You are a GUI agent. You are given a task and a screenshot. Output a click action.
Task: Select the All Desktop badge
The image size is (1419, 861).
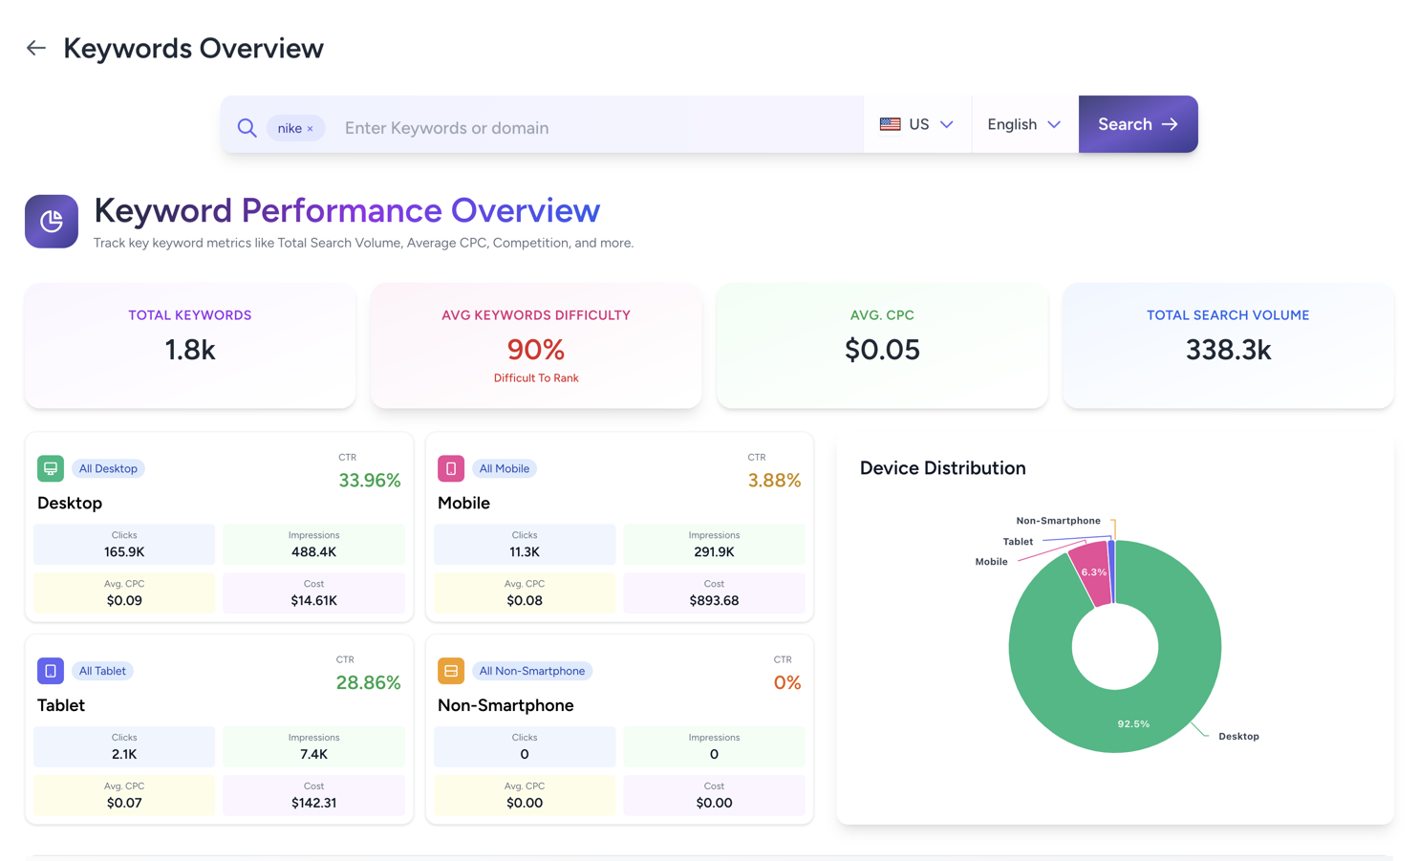pos(108,468)
